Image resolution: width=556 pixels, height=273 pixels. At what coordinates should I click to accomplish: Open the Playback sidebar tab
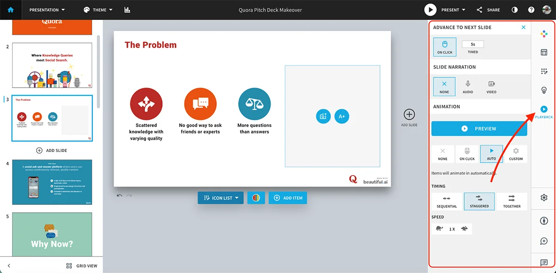(544, 111)
